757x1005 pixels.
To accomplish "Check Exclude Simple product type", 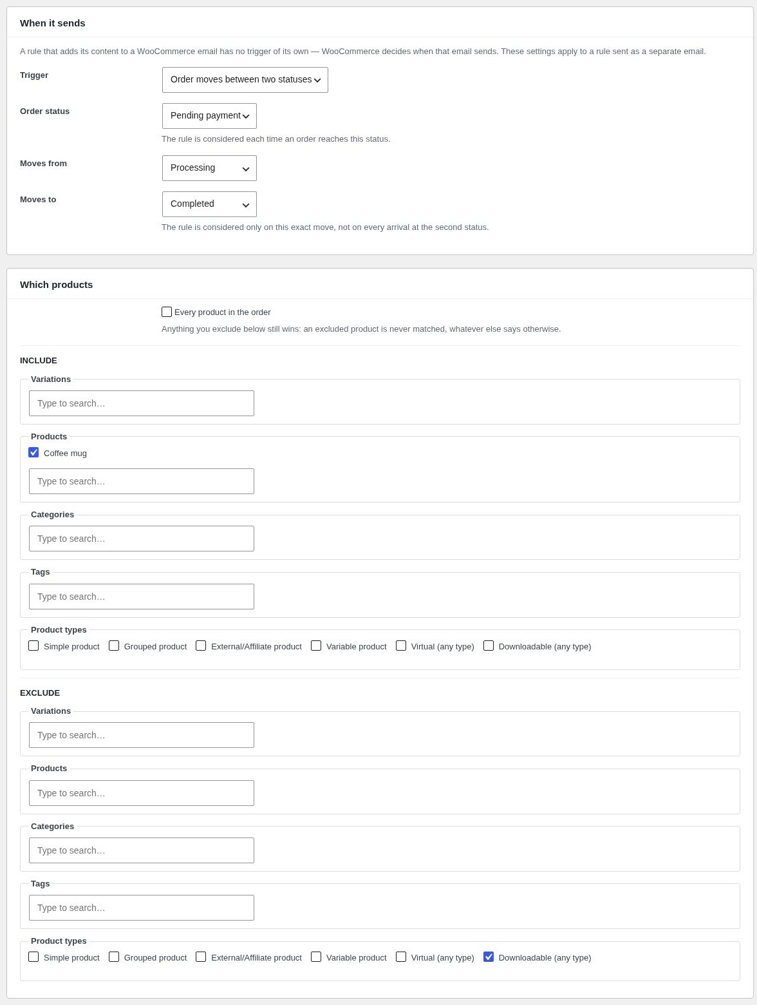I will pyautogui.click(x=33, y=957).
